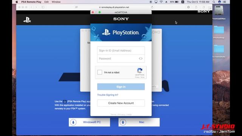Download Remote Play for Mac
Viewport: 242px width, 136px height.
(139, 122)
